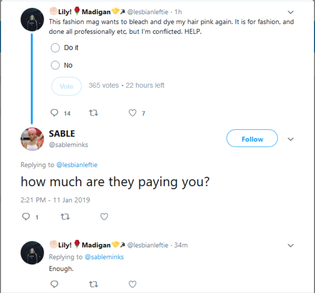Expand the menu next to Follow button

click(x=291, y=139)
